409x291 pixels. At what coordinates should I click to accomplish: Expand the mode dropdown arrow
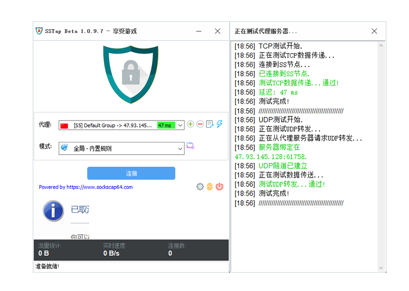(180, 149)
